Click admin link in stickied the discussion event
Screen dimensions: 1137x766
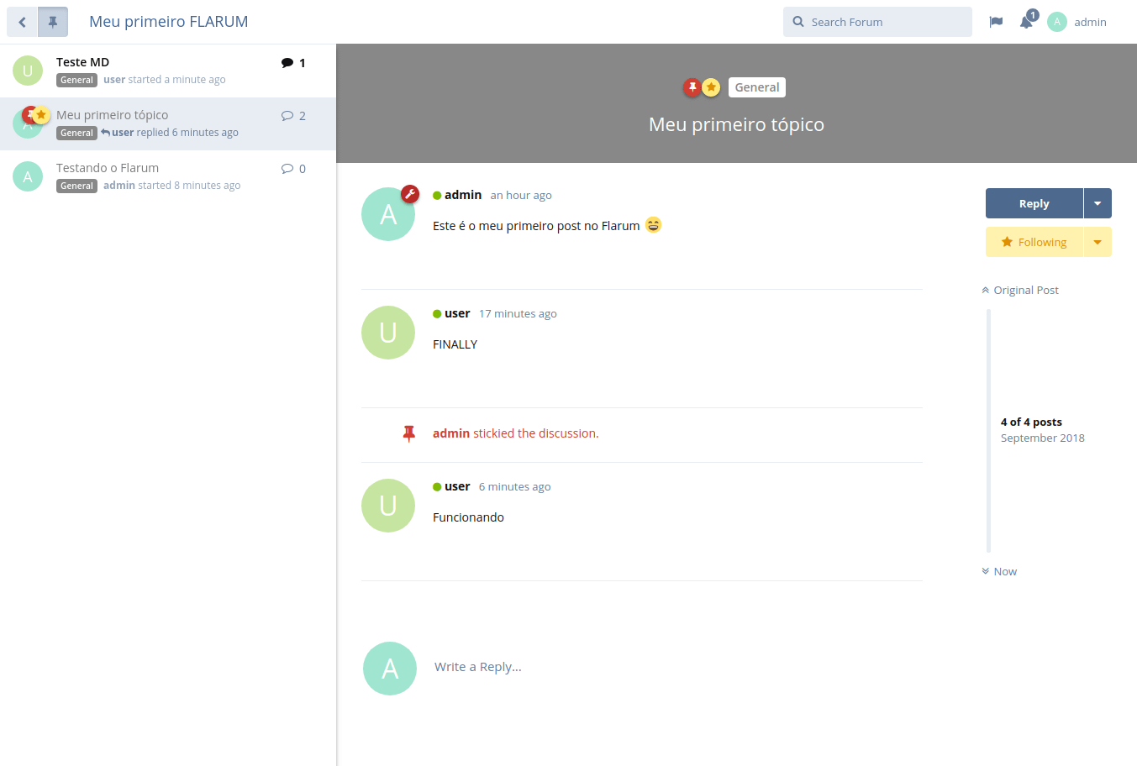(x=451, y=433)
